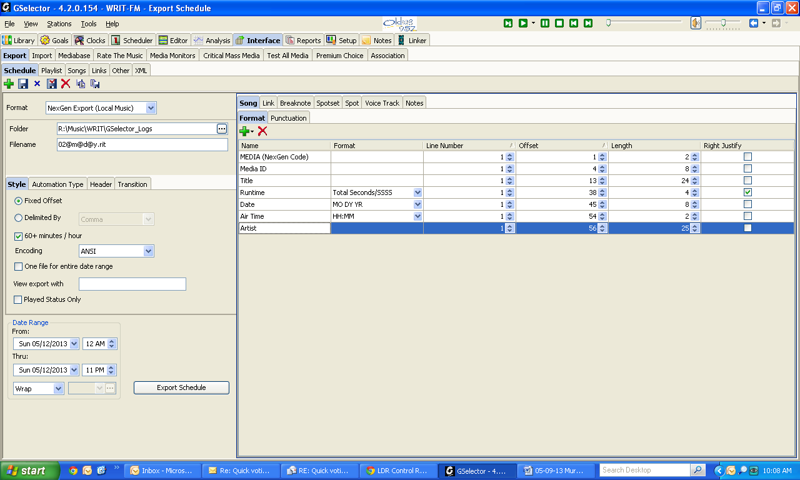Click the green play button
800x480 pixels.
coord(522,23)
